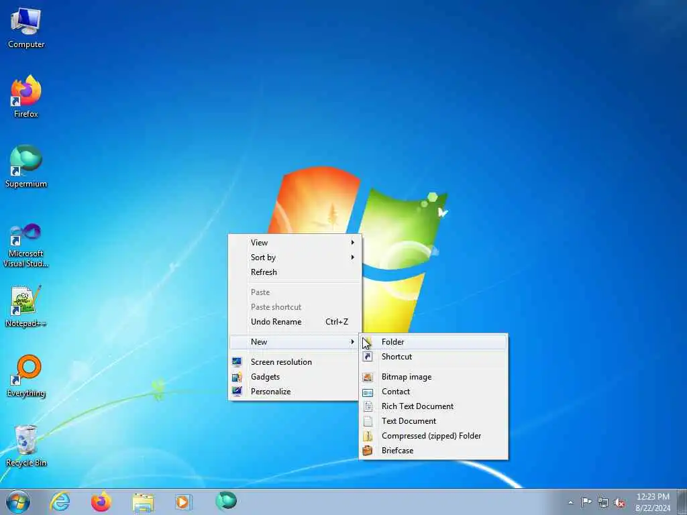
Task: Open Screen resolution from context menu
Action: (295, 361)
